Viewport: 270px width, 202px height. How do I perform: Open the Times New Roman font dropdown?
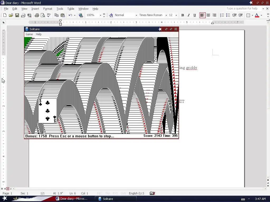(166, 15)
